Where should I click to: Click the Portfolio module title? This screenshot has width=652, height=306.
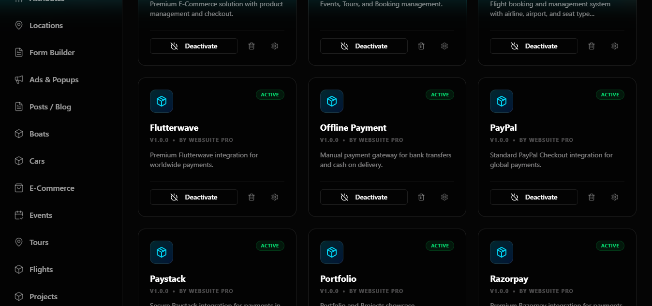click(338, 279)
